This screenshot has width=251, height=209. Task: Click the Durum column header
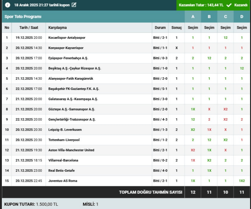click(x=160, y=28)
